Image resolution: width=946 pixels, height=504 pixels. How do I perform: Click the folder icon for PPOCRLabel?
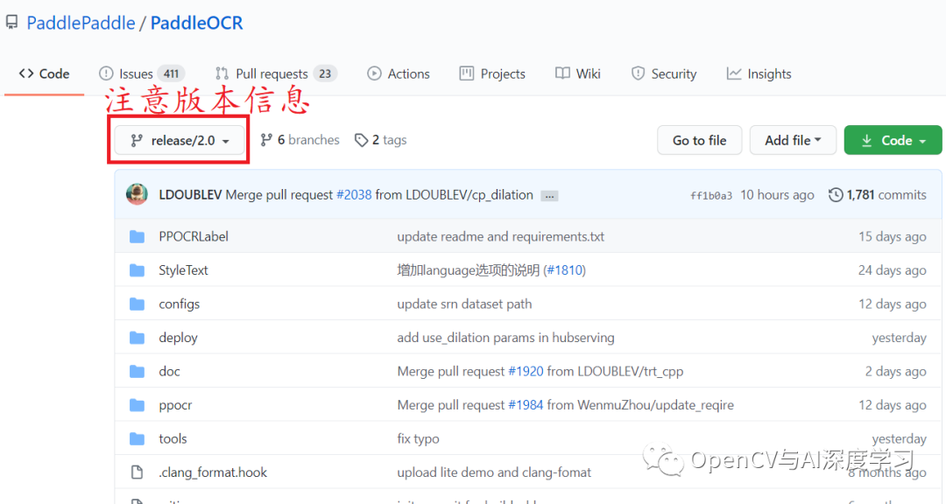point(137,236)
